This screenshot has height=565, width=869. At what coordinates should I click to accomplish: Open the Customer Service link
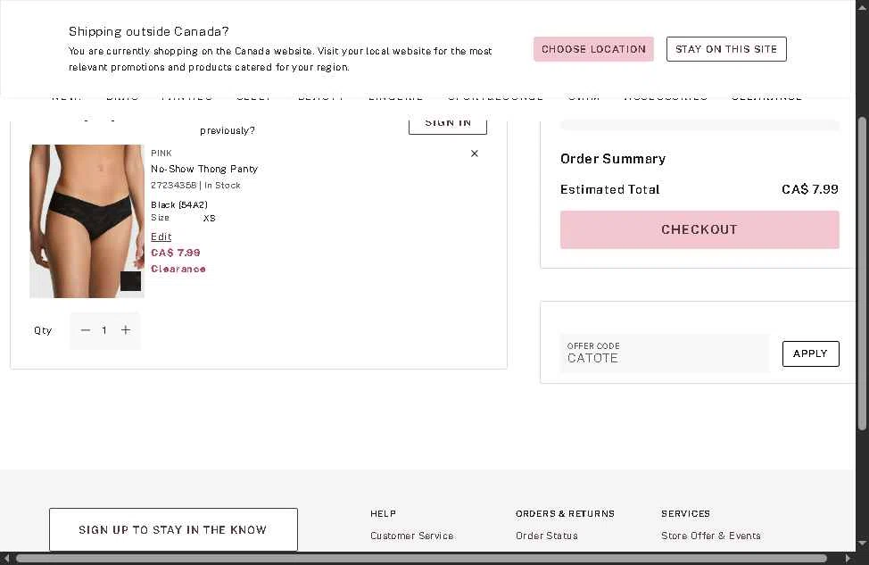pos(412,536)
